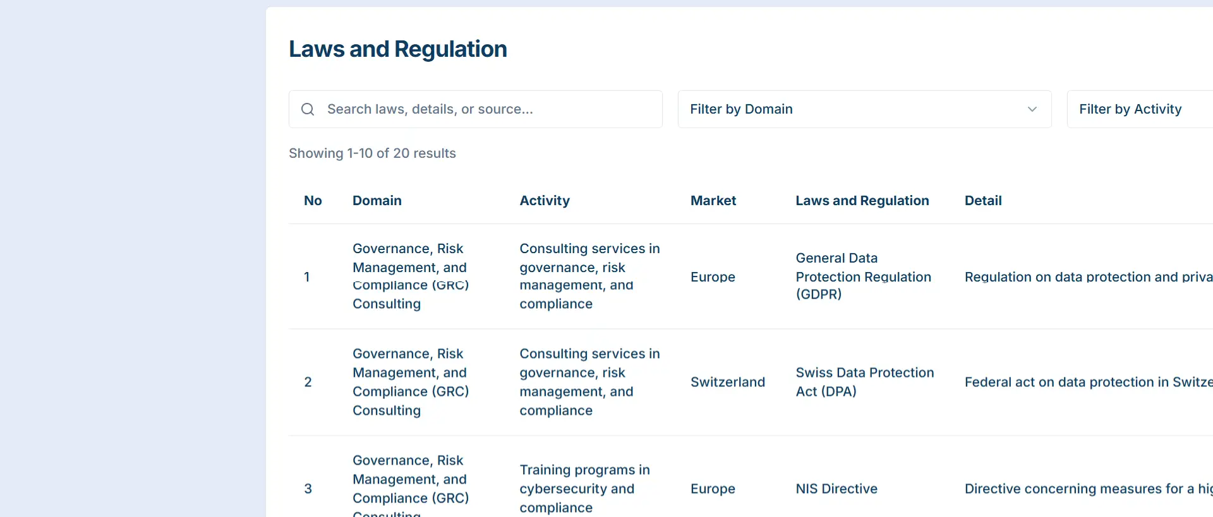Select the NIS Directive entry
The image size is (1213, 517).
pos(836,489)
